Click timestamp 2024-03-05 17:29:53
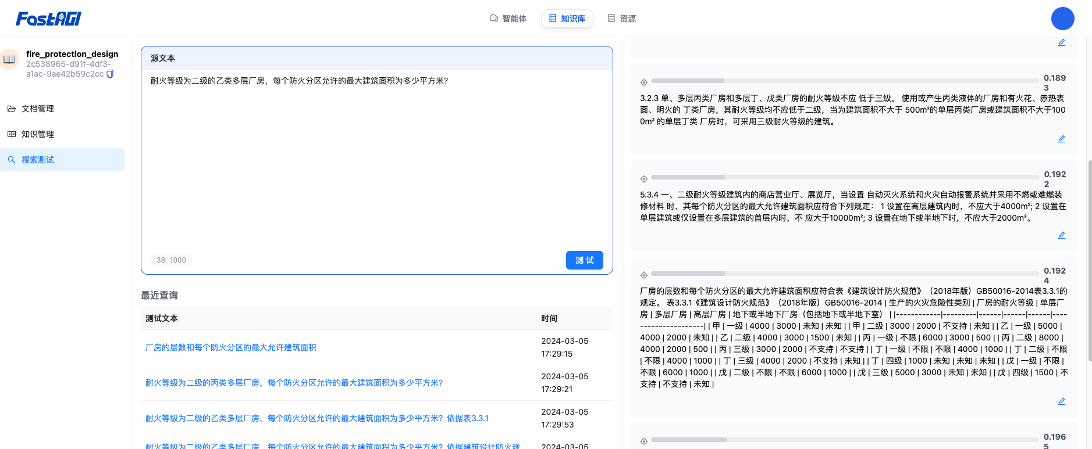This screenshot has height=449, width=1092. [564, 418]
